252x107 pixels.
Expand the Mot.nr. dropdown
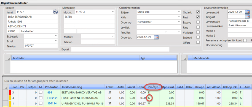coord(113,12)
